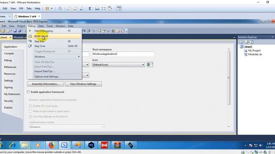Switch to the Windows 7 x64 VM tab
This screenshot has width=275, height=154.
27,16
